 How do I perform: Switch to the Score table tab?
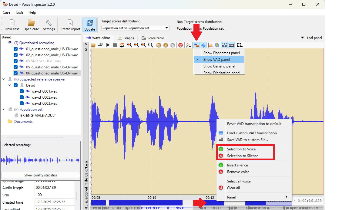(x=153, y=38)
